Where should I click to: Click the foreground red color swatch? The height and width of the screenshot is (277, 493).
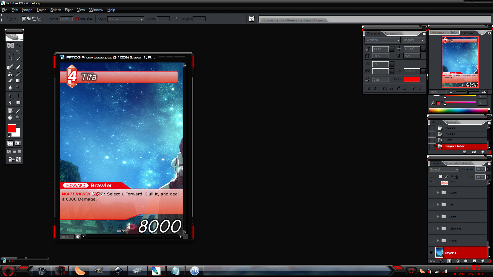point(12,128)
